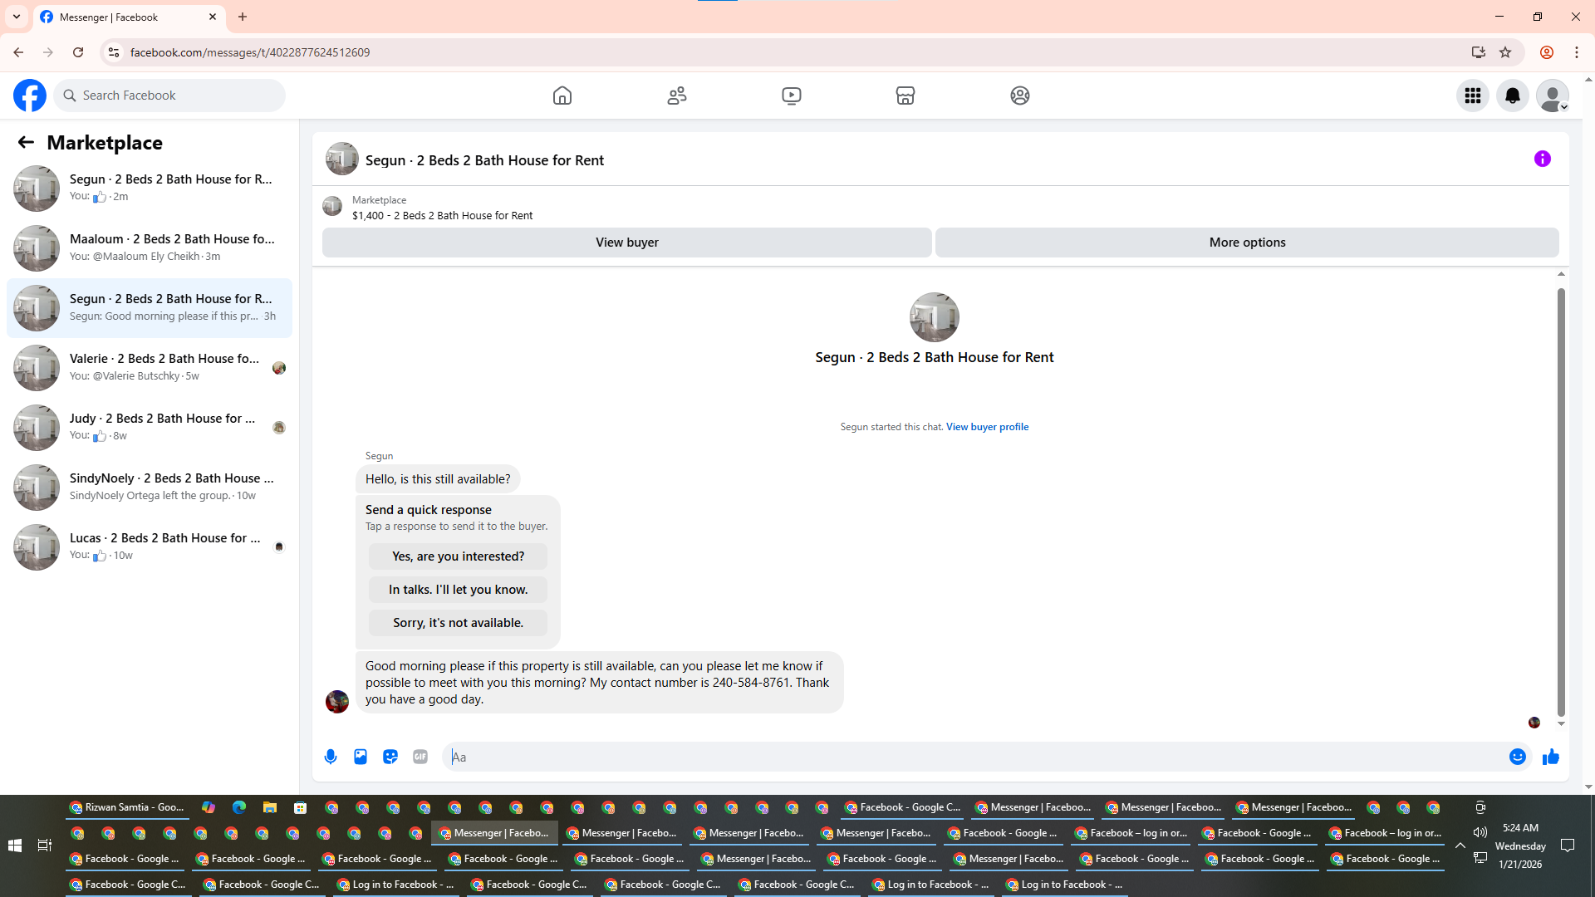Switch to Video tab in navbar
The height and width of the screenshot is (897, 1595).
(x=791, y=96)
